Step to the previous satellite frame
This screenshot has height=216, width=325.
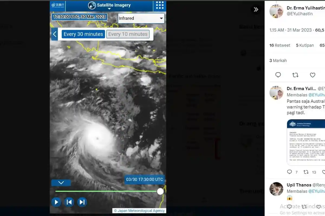coord(69,202)
